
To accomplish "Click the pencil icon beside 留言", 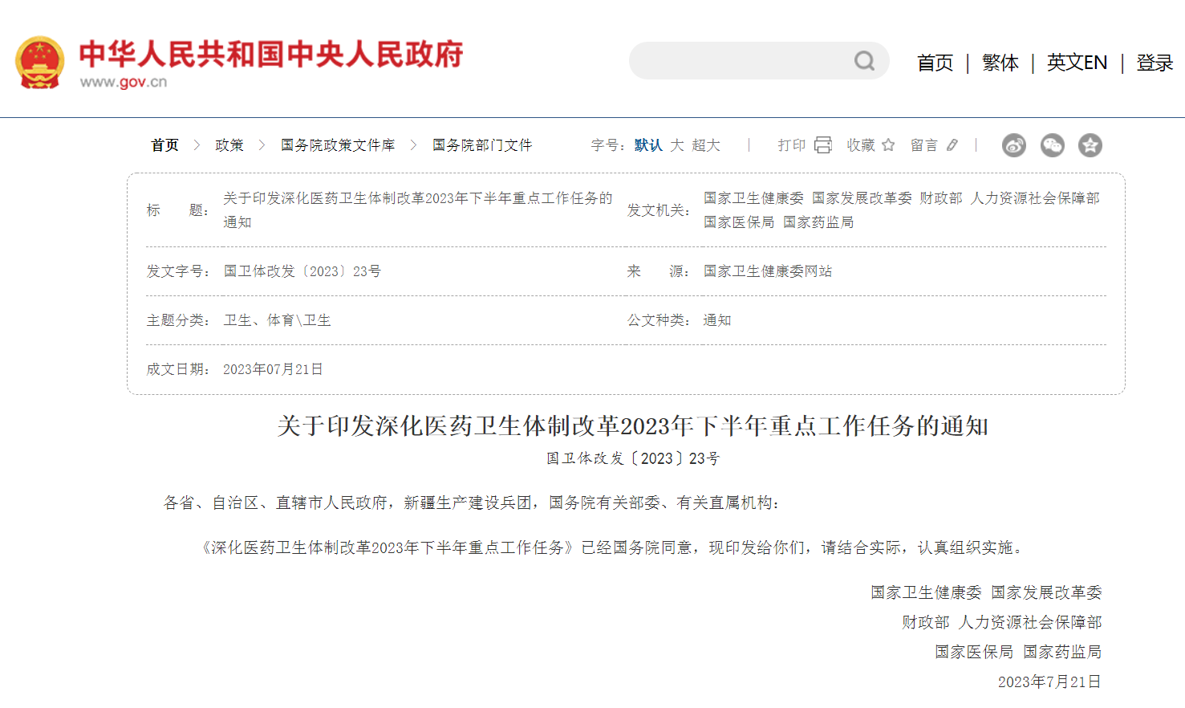I will click(952, 144).
